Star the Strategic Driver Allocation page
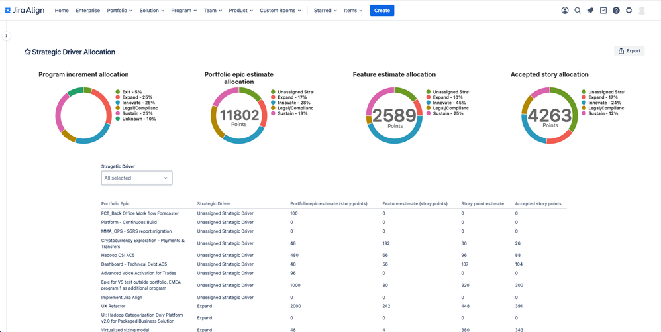The width and height of the screenshot is (661, 332). (27, 52)
